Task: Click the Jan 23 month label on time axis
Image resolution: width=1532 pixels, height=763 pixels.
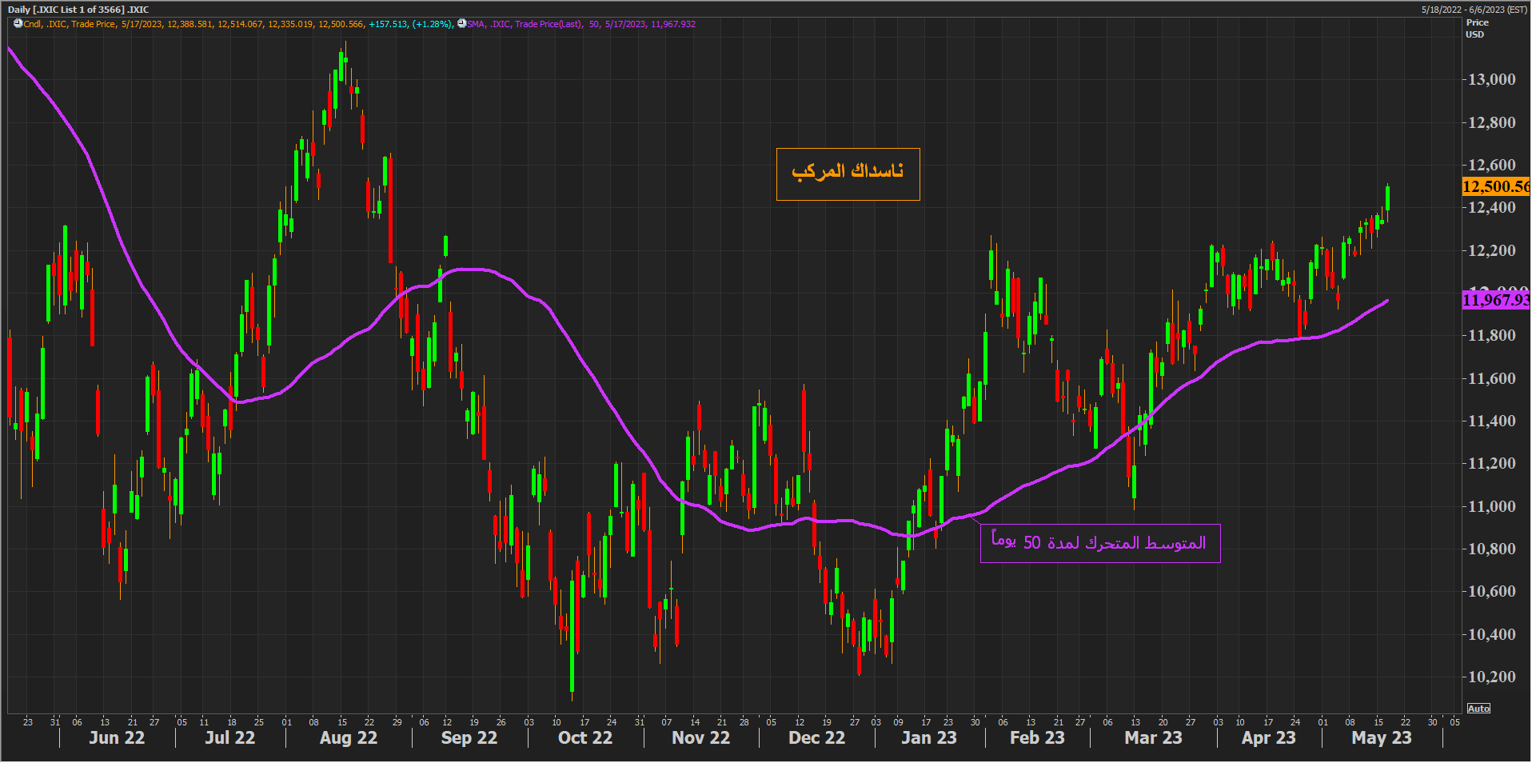Action: [928, 737]
